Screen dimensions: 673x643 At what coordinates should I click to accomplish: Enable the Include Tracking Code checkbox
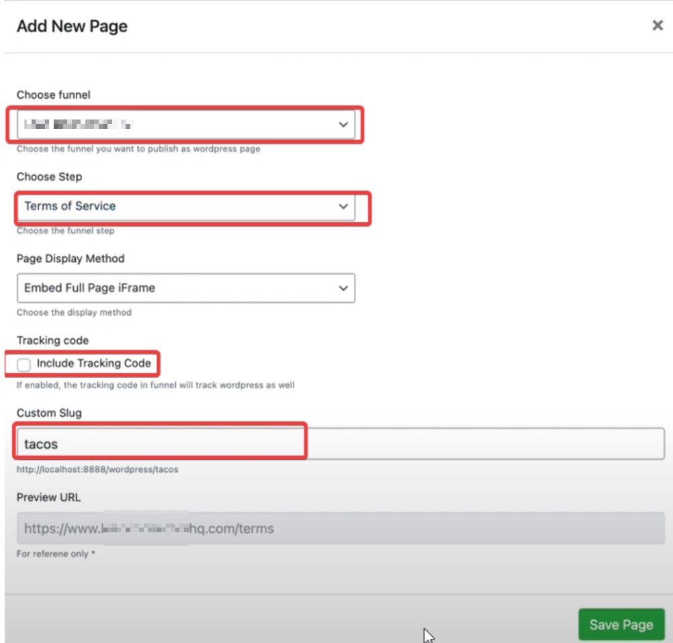click(24, 364)
